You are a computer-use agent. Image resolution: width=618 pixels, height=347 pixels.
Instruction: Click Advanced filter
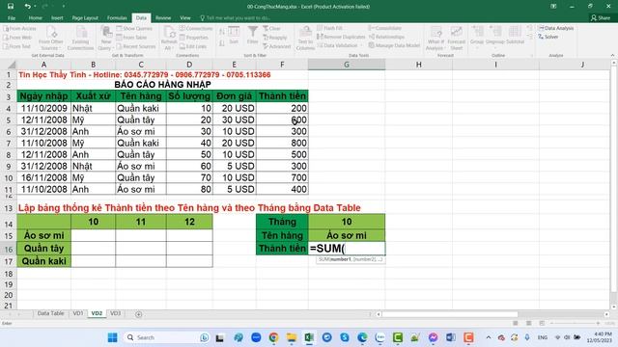[x=277, y=46]
